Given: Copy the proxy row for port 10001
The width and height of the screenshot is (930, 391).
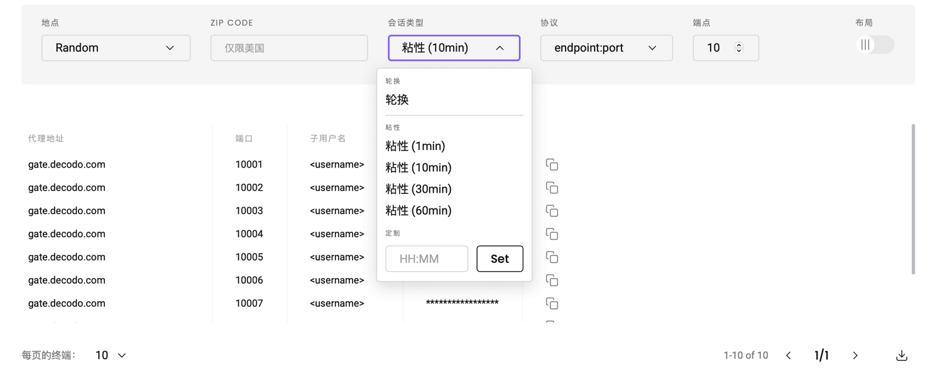Looking at the screenshot, I should coord(552,164).
